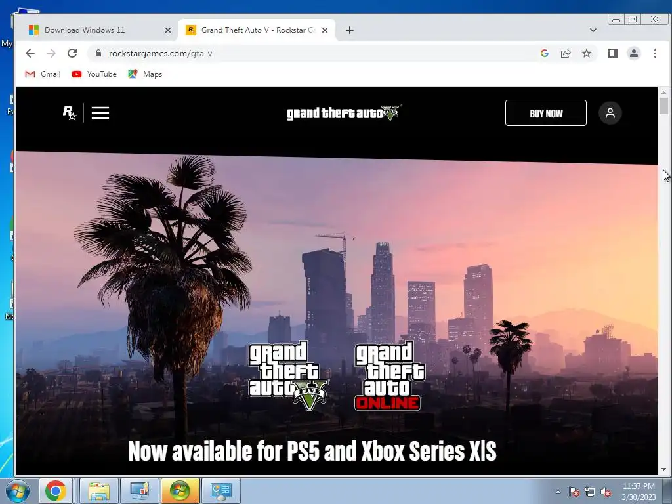Click Chrome in the taskbar

[x=56, y=491]
